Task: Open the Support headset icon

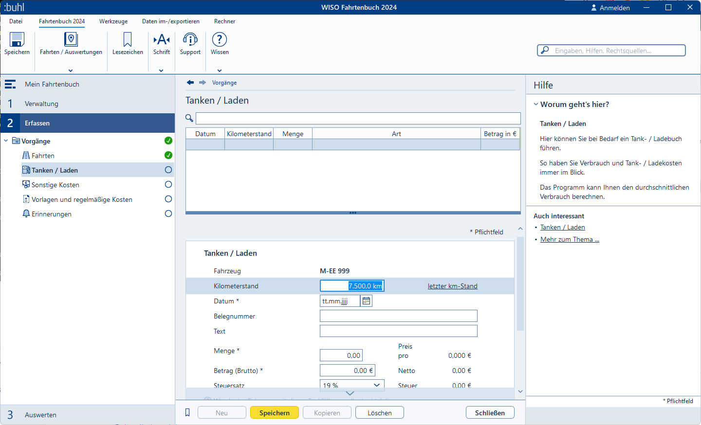Action: (190, 40)
